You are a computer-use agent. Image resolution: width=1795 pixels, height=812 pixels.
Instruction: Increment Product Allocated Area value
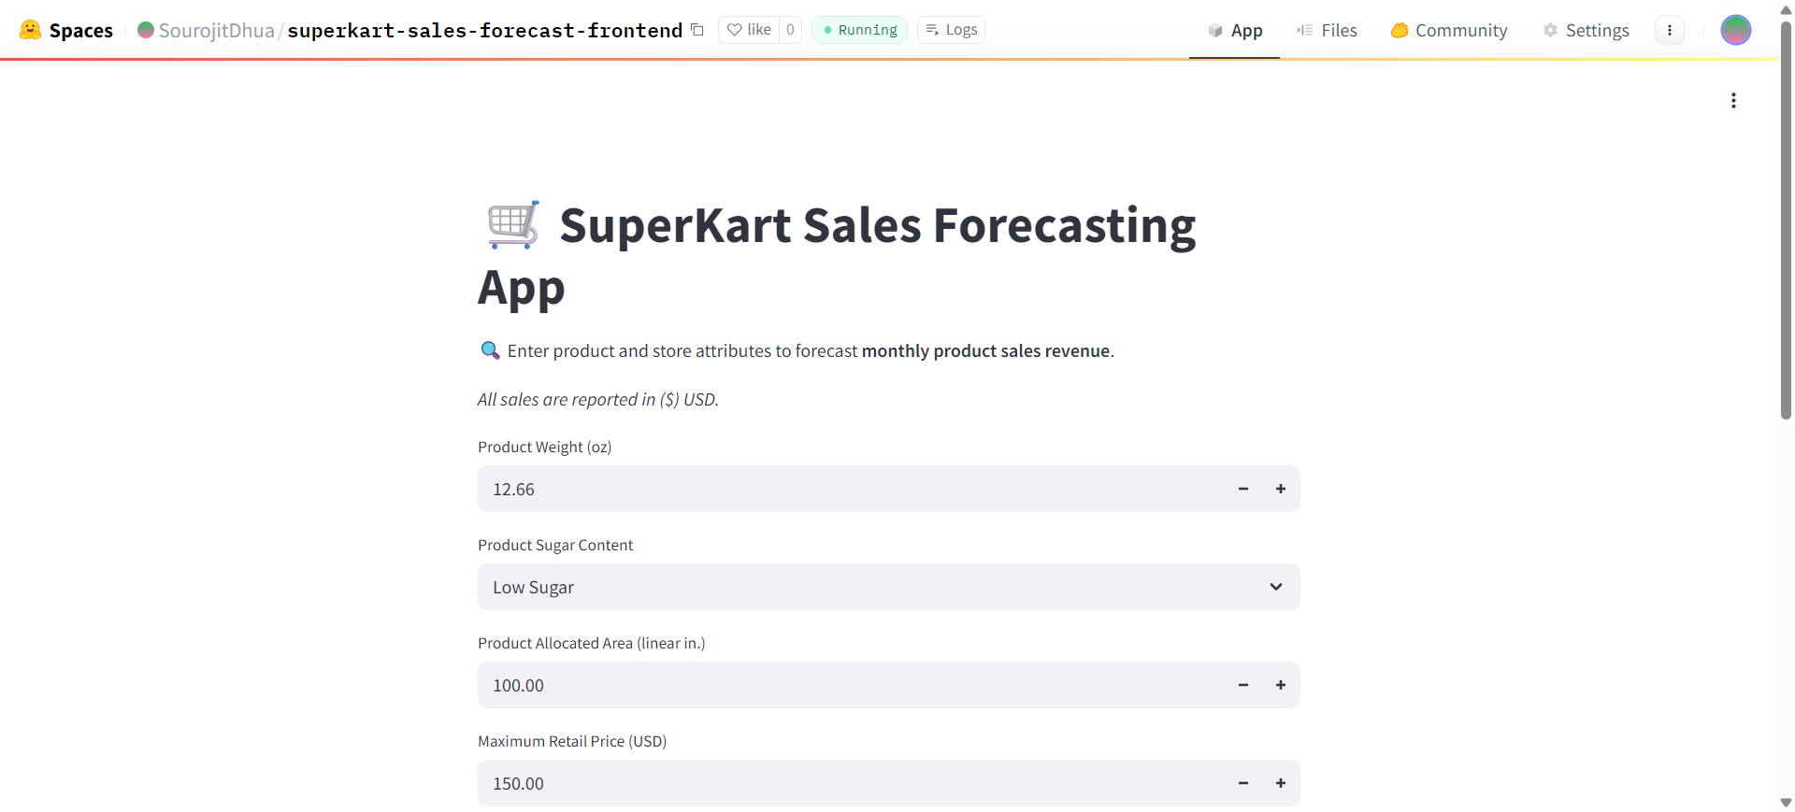tap(1281, 685)
